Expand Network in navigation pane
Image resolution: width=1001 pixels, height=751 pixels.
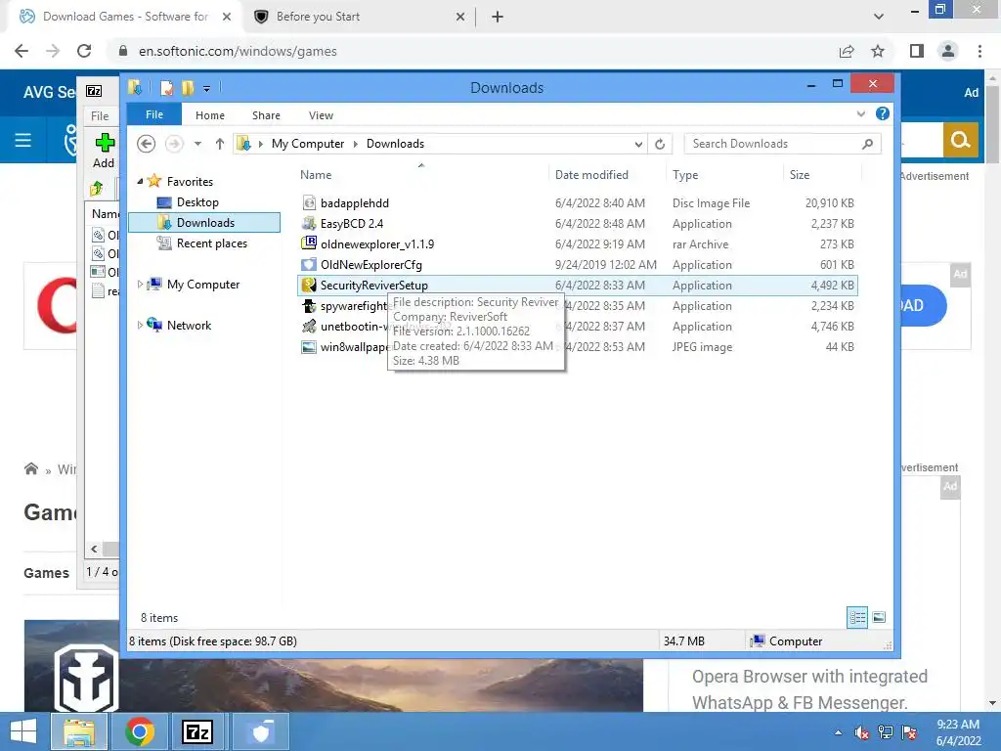pos(140,325)
